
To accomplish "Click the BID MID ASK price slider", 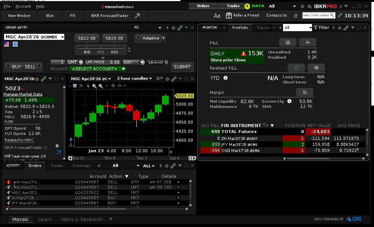I will pos(101,50).
